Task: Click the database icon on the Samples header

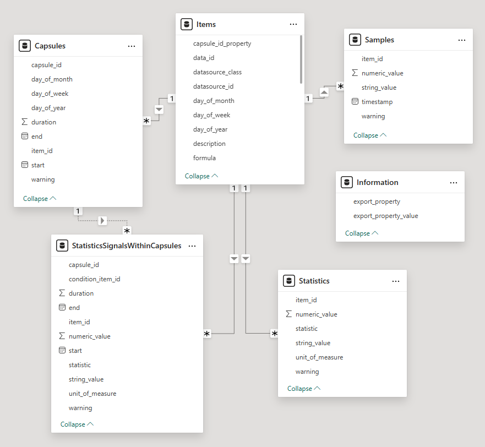Action: [355, 40]
